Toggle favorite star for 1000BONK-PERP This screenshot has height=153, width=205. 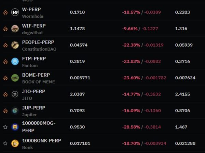(5, 143)
